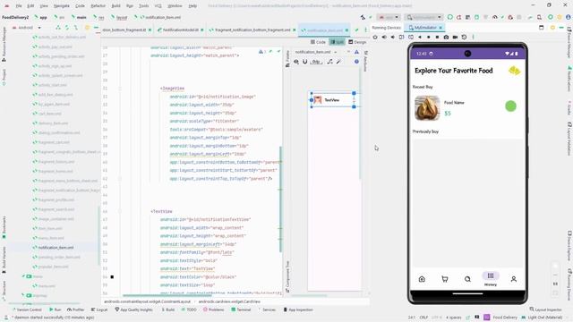Select notification_item.xml in project tree
Viewport: 573px width, 322px height.
(x=56, y=248)
